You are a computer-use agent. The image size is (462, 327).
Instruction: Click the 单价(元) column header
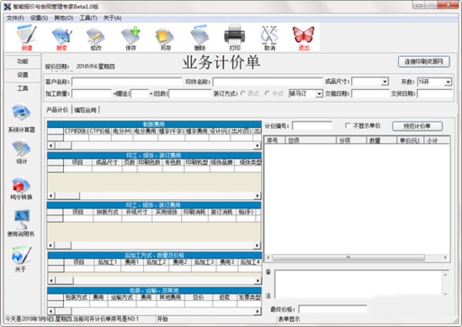(x=410, y=140)
